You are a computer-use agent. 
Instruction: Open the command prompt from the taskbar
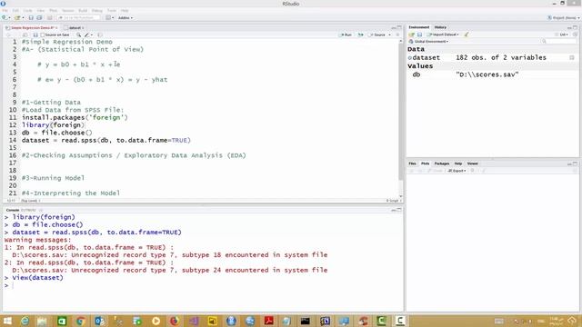pos(306,321)
